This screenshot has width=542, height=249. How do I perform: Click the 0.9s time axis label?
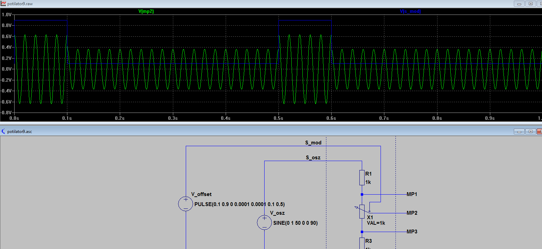click(x=490, y=118)
